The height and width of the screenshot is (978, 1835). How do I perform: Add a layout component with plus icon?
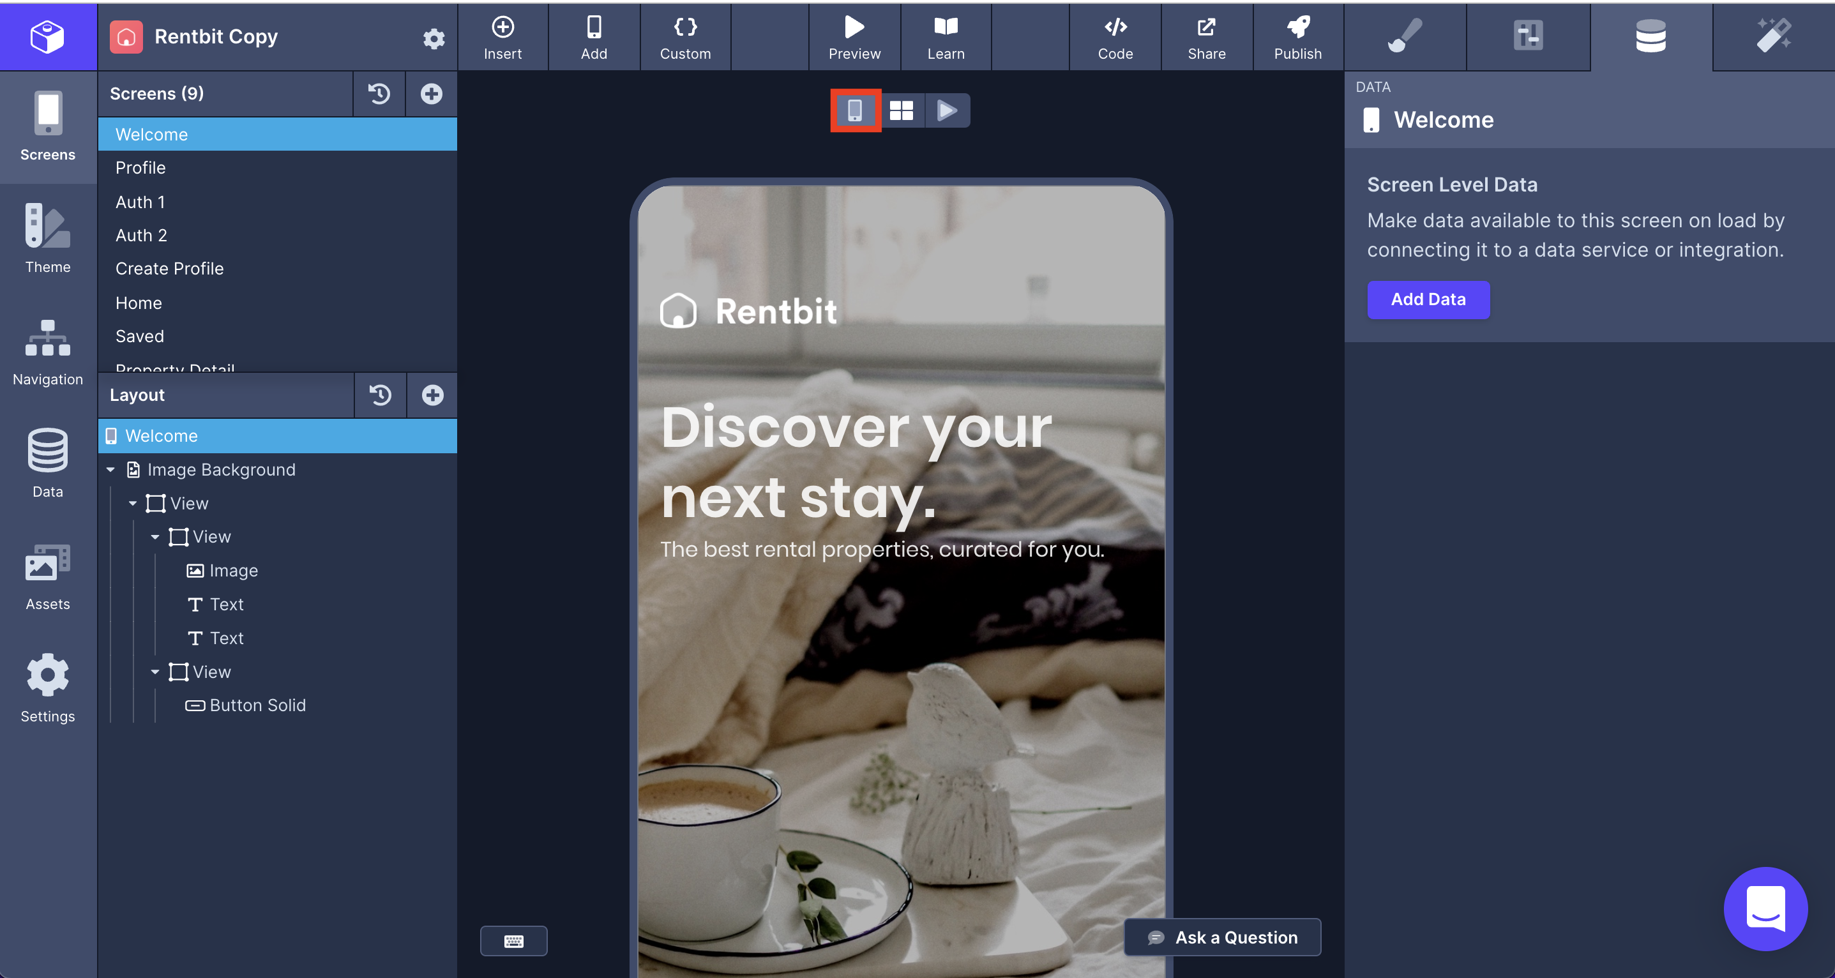point(432,395)
